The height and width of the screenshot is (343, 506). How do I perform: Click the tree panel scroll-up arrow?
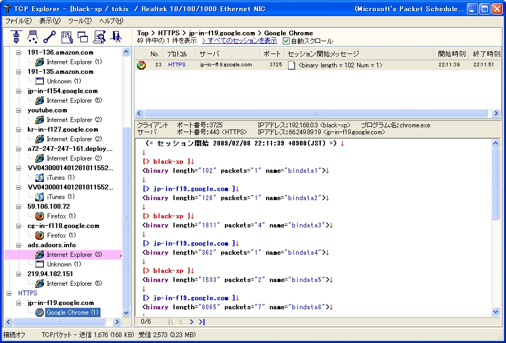point(126,51)
